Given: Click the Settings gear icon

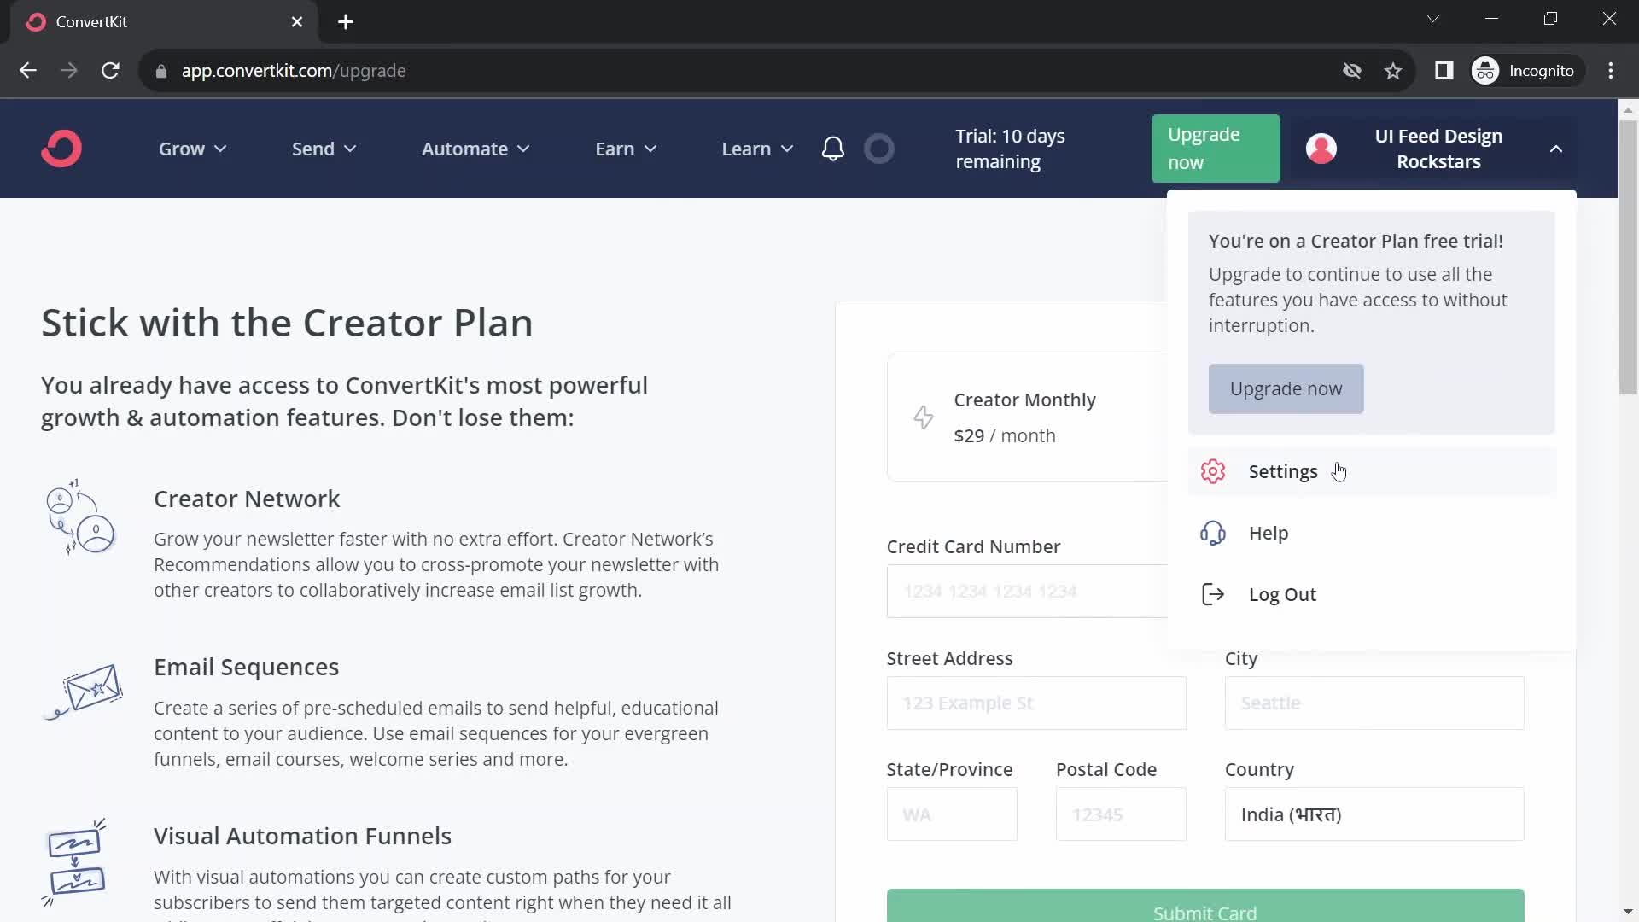Looking at the screenshot, I should pyautogui.click(x=1213, y=471).
